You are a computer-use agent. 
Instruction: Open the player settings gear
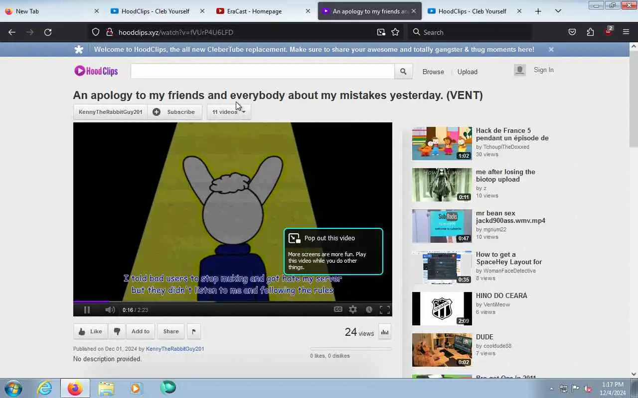coord(353,309)
